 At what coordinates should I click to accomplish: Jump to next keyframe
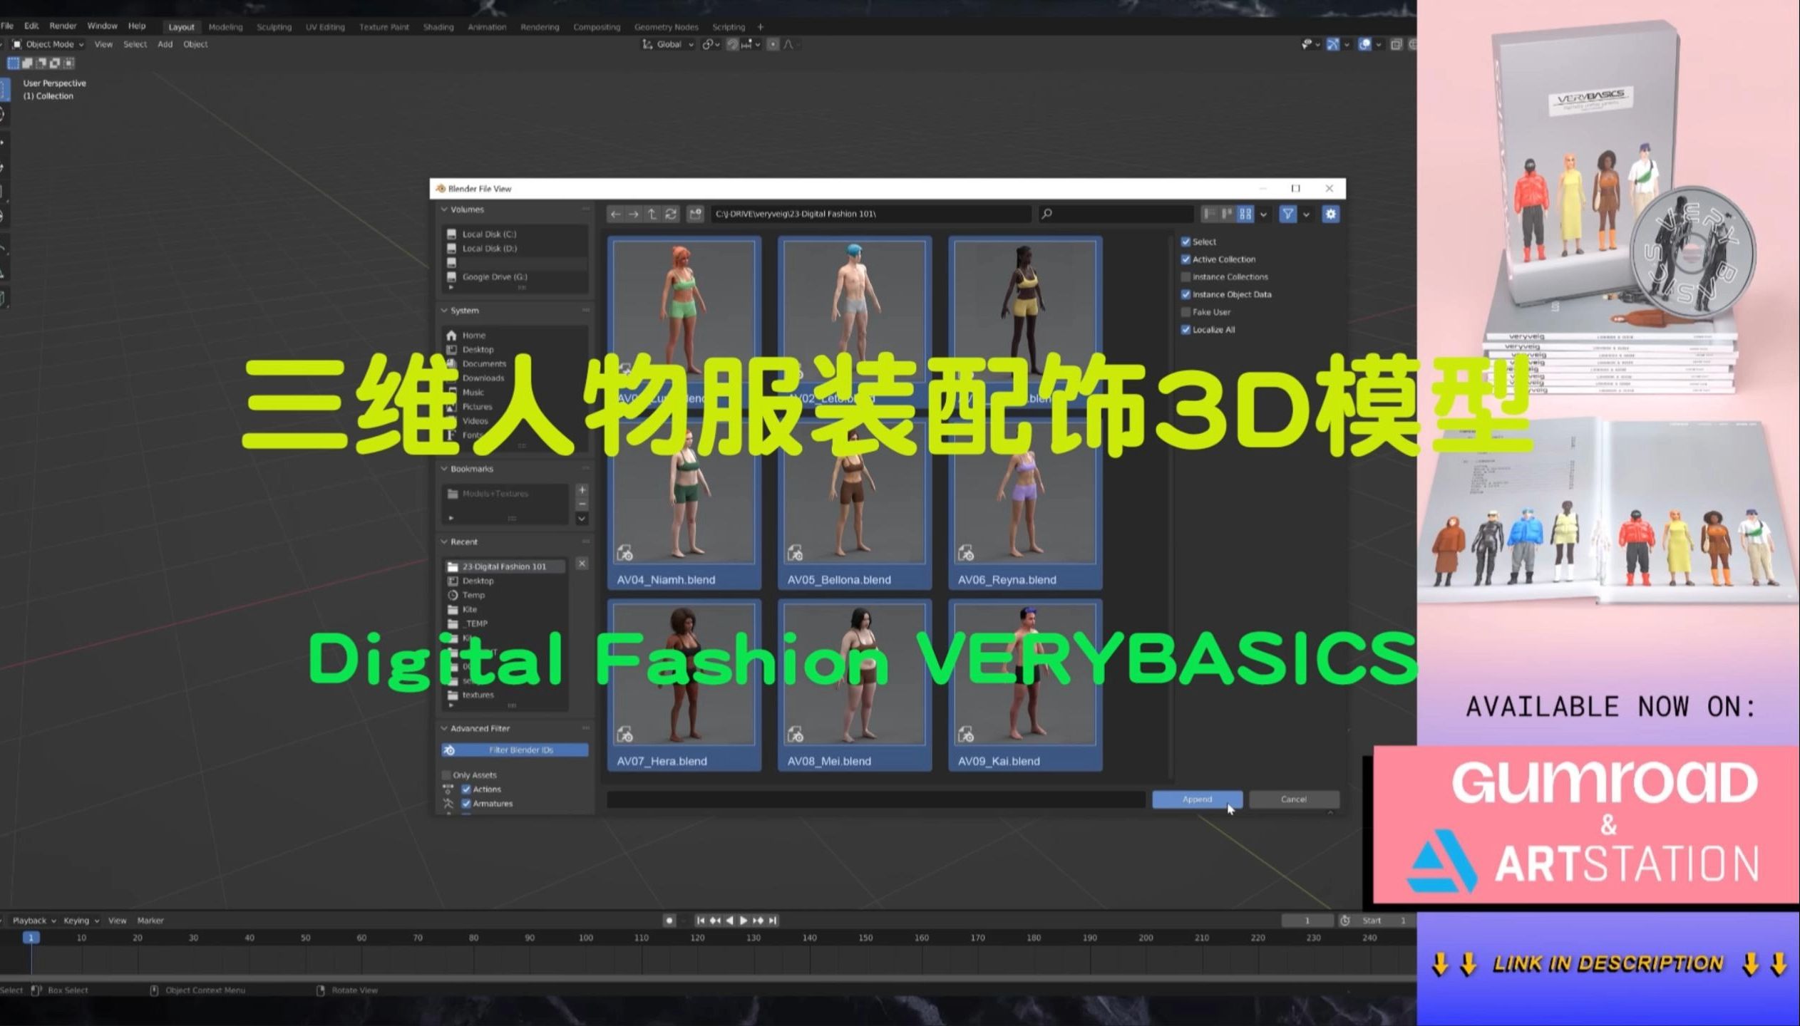[x=758, y=921]
